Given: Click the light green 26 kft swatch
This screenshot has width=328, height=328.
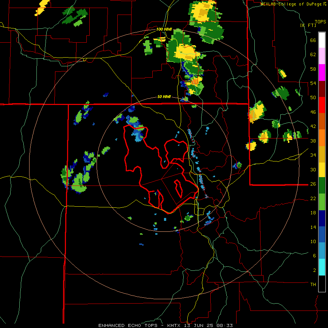Looking at the screenshot, I should click(x=322, y=202).
